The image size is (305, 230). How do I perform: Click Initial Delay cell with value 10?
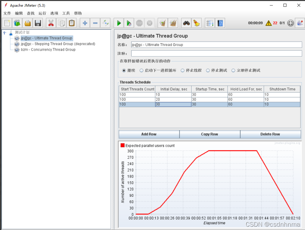173,95
